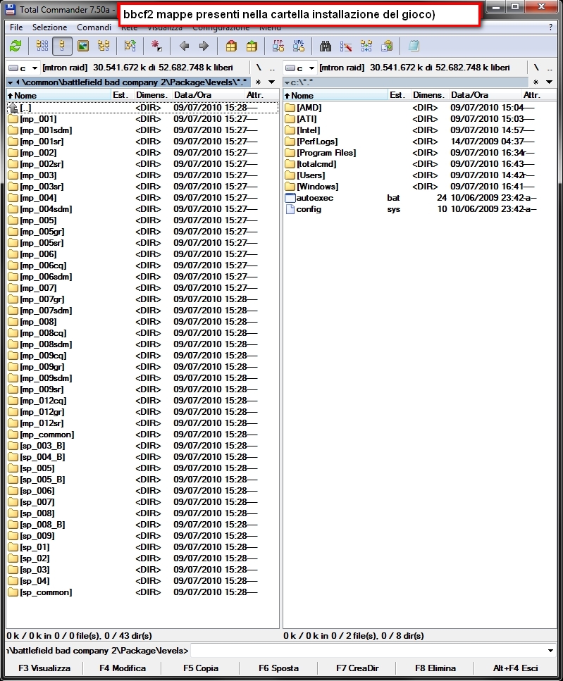Click the F5 Copia button
The height and width of the screenshot is (681, 563).
pyautogui.click(x=201, y=668)
